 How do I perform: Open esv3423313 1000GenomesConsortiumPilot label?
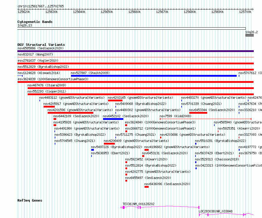pos(228,165)
